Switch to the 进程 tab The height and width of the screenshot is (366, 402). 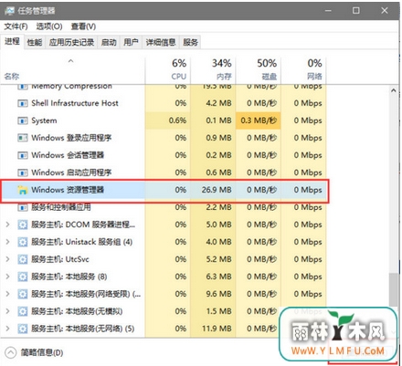(12, 42)
